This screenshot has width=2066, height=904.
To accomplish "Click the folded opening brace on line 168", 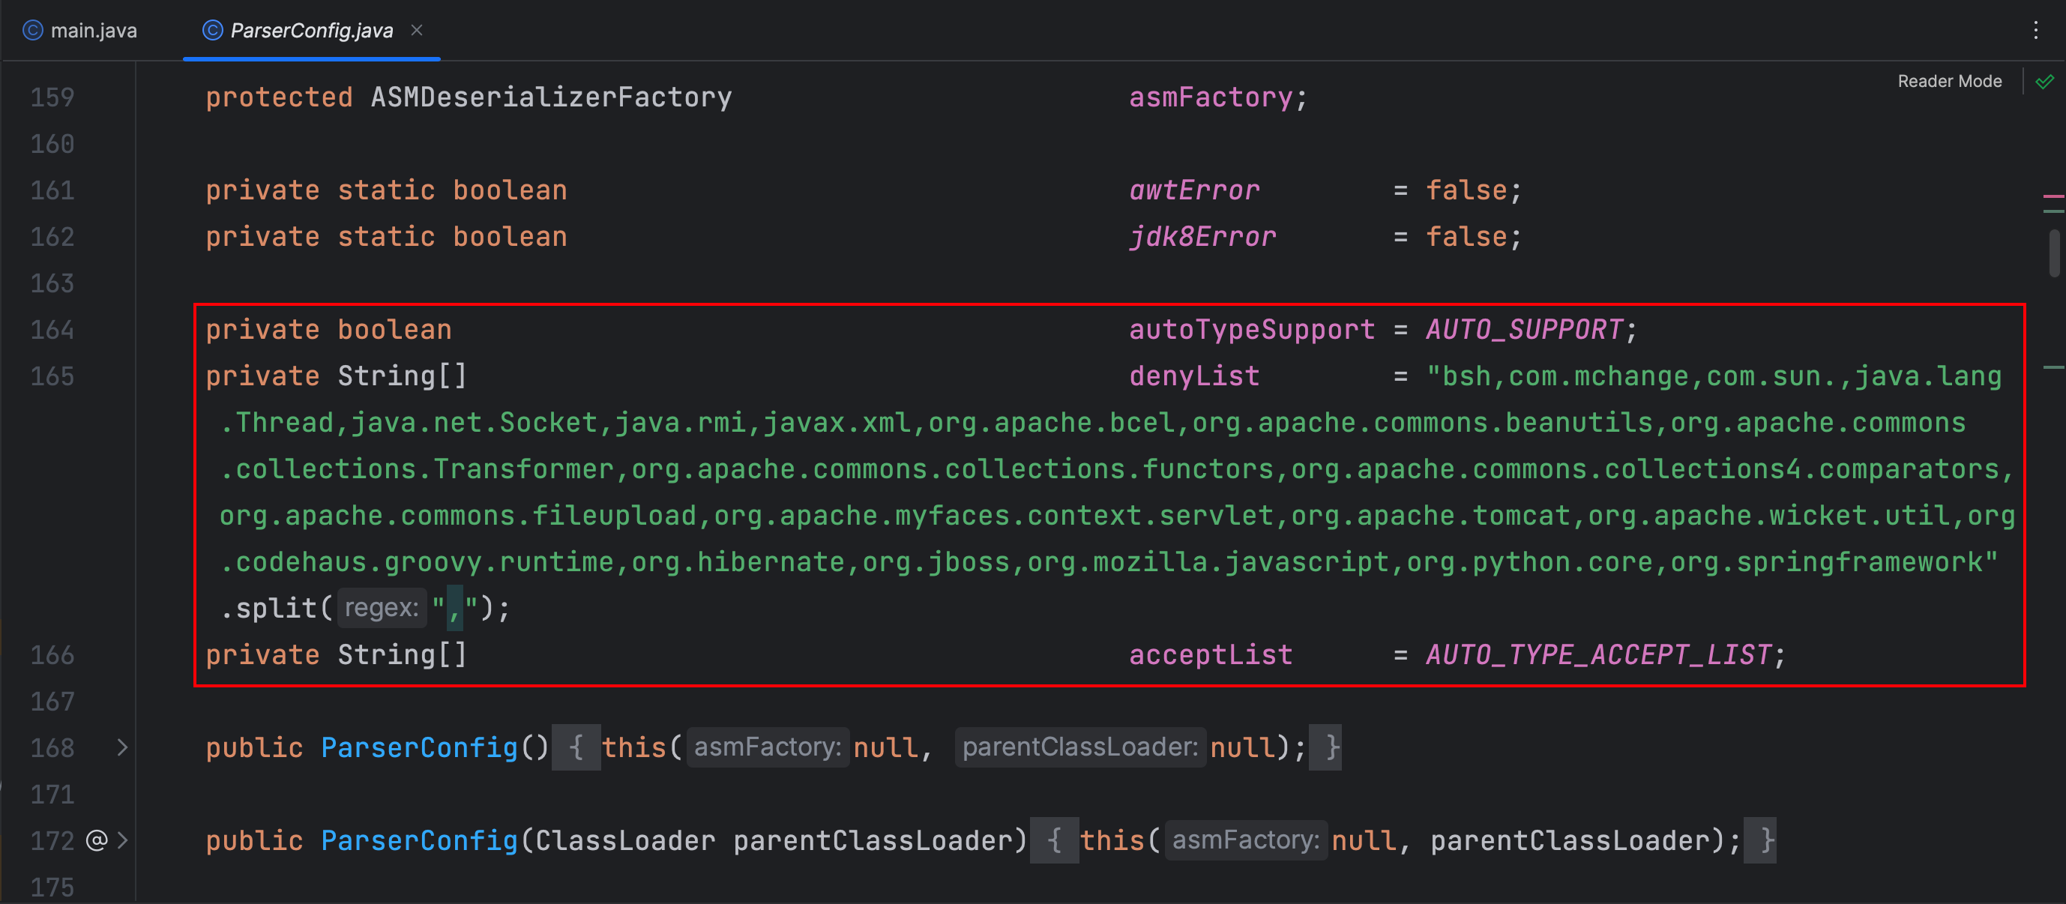I will tap(576, 747).
